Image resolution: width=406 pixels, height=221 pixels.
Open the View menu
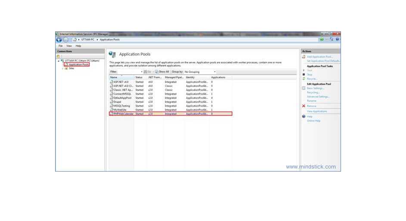[69, 46]
